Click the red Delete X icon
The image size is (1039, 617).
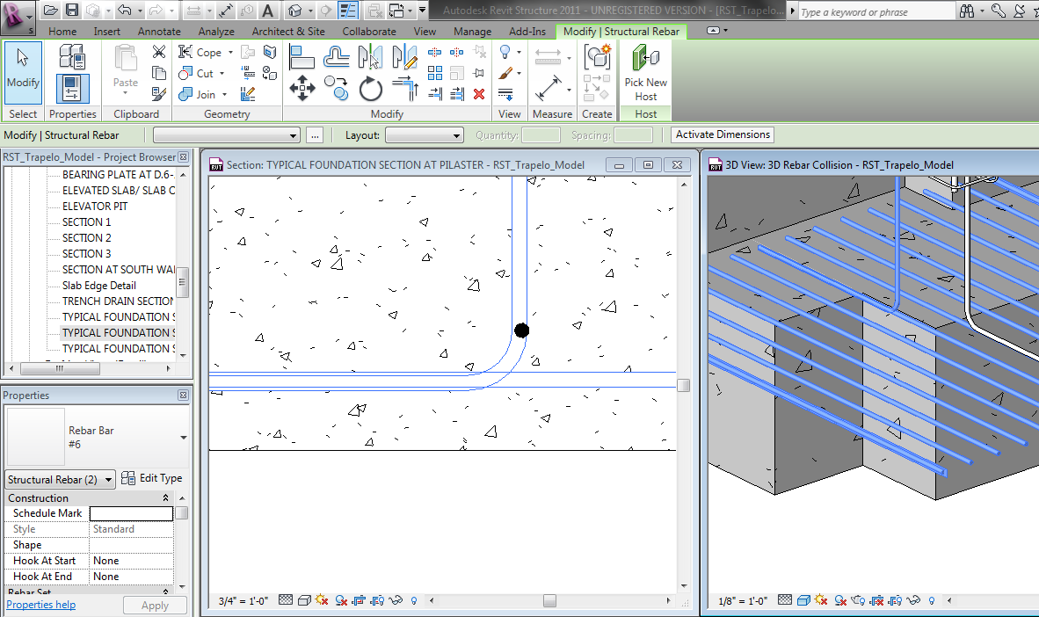pos(479,94)
